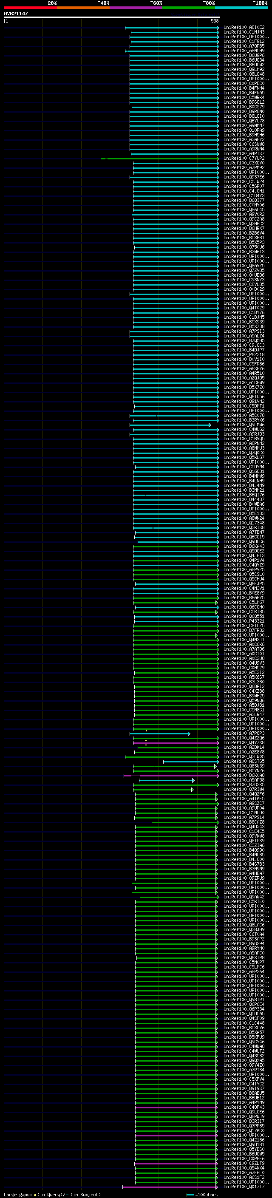Select the hit label UniRef100_C5GP07
The height and width of the screenshot is (1198, 272).
(244, 187)
